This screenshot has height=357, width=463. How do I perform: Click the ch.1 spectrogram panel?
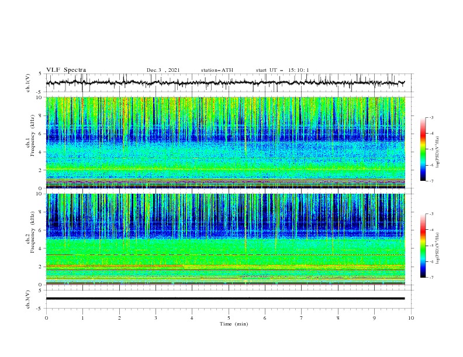pyautogui.click(x=225, y=142)
